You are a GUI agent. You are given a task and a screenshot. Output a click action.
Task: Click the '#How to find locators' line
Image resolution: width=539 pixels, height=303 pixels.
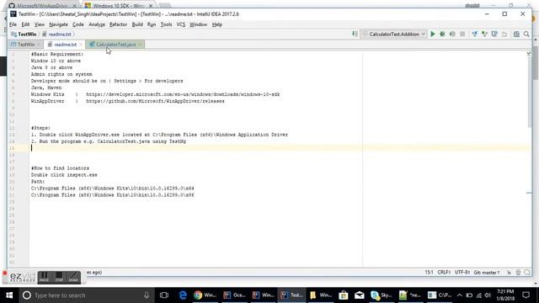tap(60, 168)
